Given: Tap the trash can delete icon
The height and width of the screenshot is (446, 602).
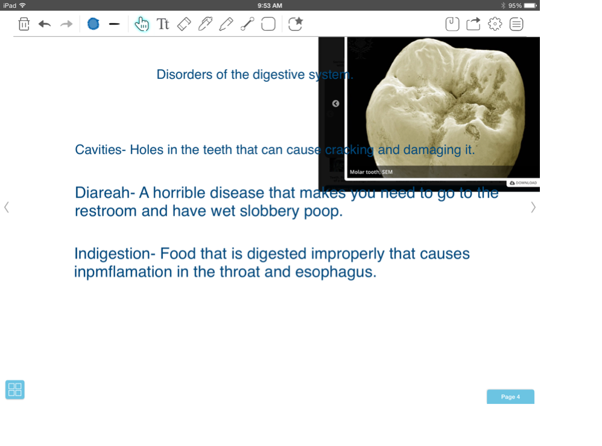Looking at the screenshot, I should point(24,24).
